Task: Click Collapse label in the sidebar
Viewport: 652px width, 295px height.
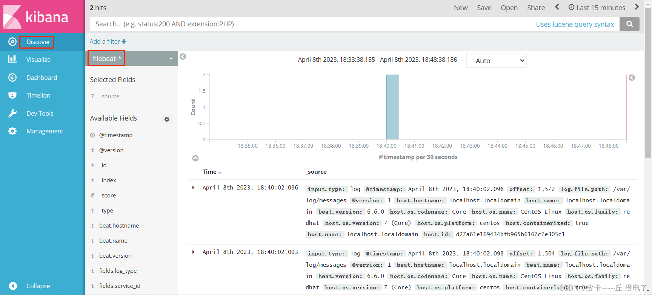Action: tap(38, 286)
